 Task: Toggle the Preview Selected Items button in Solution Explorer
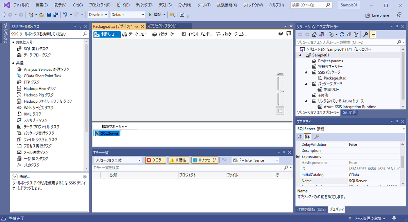[x=373, y=34]
